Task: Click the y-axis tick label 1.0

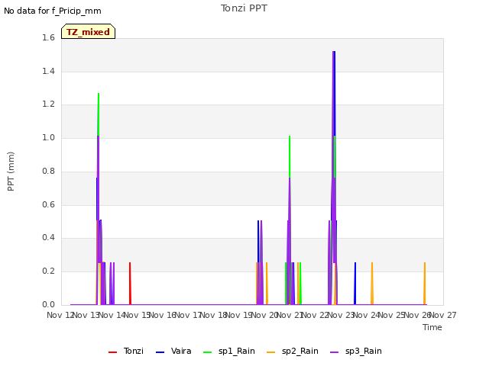Action: pyautogui.click(x=48, y=138)
